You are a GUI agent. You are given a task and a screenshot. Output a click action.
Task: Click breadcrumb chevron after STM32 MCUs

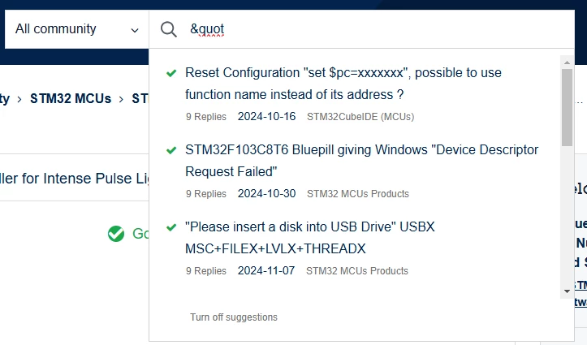121,99
